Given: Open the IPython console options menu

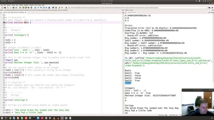Looking at the screenshot, I should 213,12.
